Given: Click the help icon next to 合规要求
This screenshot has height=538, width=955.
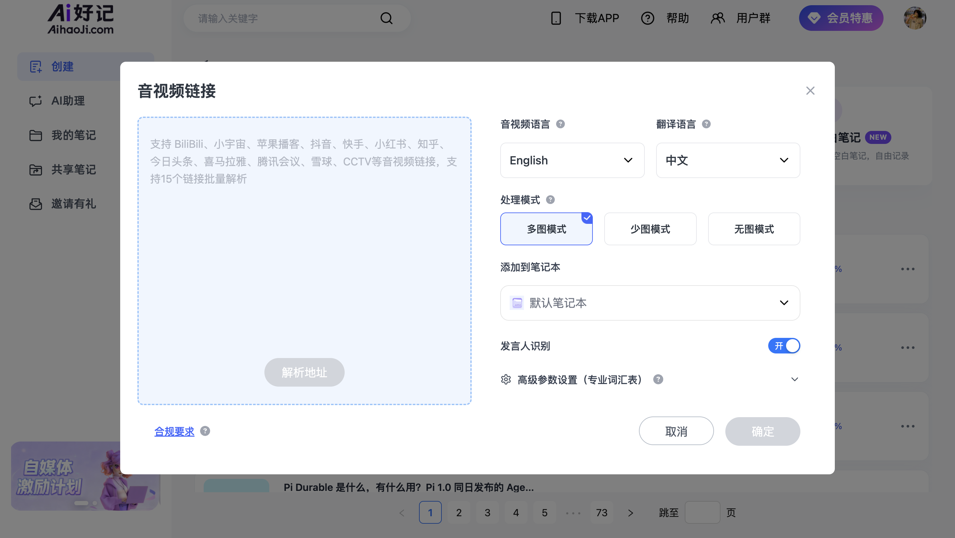Looking at the screenshot, I should pyautogui.click(x=205, y=431).
